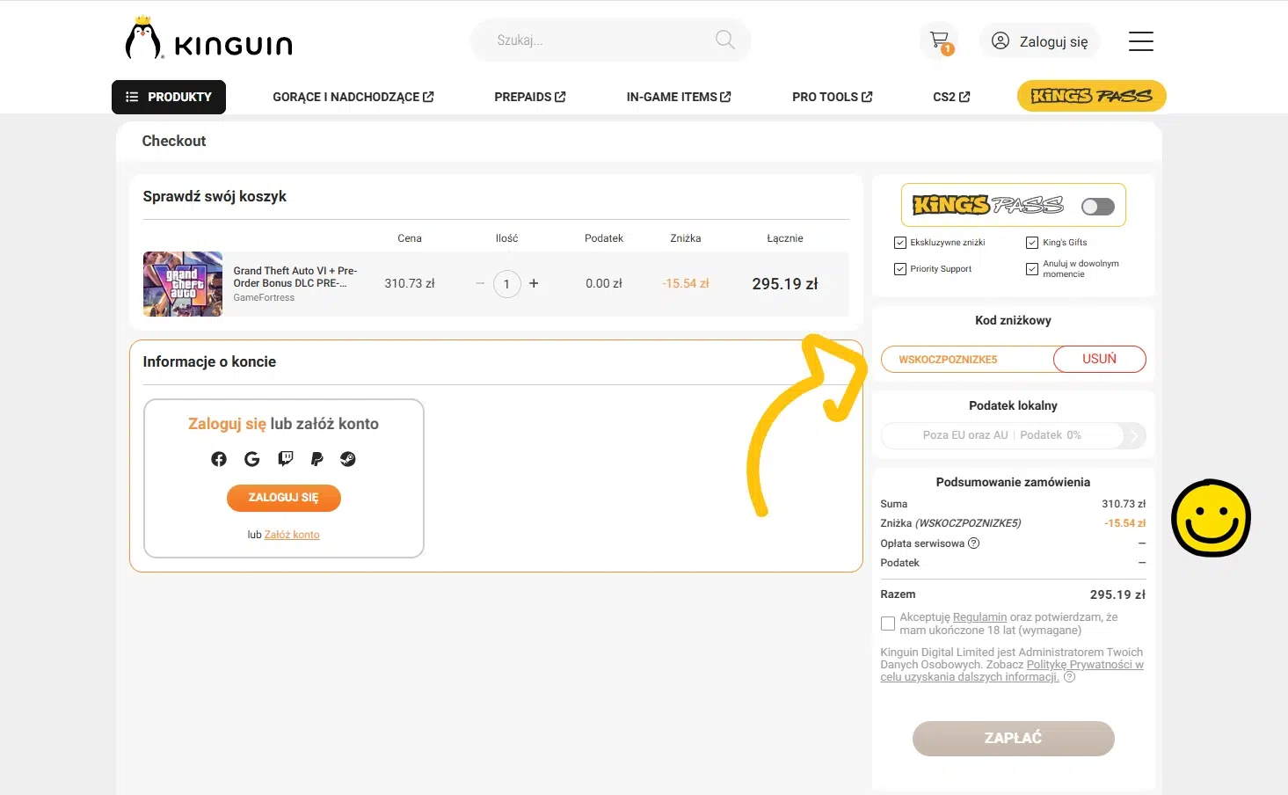Log in with the Steam icon
Screen dimensions: 1288x795
click(x=348, y=459)
